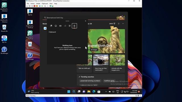This screenshot has height=102, width=182.
Task: Open the Clipboard menu in the menu bar
Action: (x=45, y=4)
